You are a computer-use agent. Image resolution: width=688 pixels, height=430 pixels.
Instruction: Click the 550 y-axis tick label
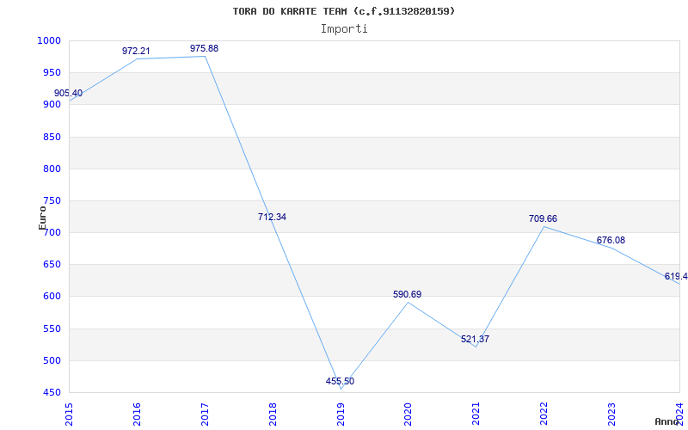tap(52, 329)
